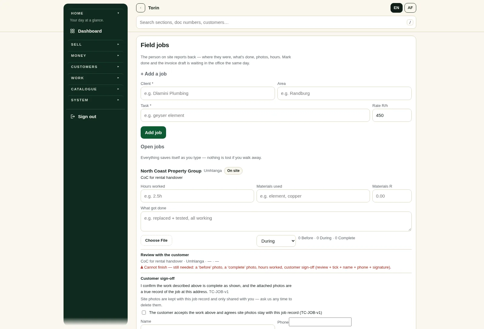484x329 pixels.
Task: Expand the MONEY sidebar section
Action: tap(96, 56)
